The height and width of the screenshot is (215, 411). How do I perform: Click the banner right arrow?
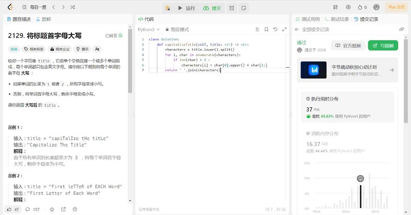[x=392, y=70]
